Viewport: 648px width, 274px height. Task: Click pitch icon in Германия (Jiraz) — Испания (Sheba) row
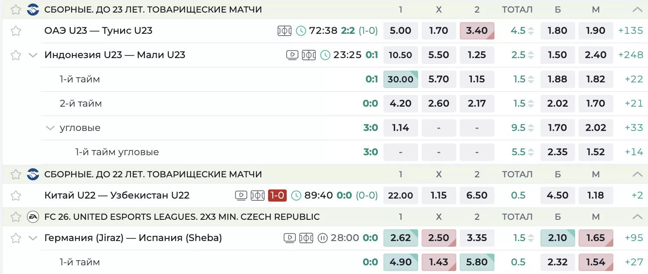[306, 238]
